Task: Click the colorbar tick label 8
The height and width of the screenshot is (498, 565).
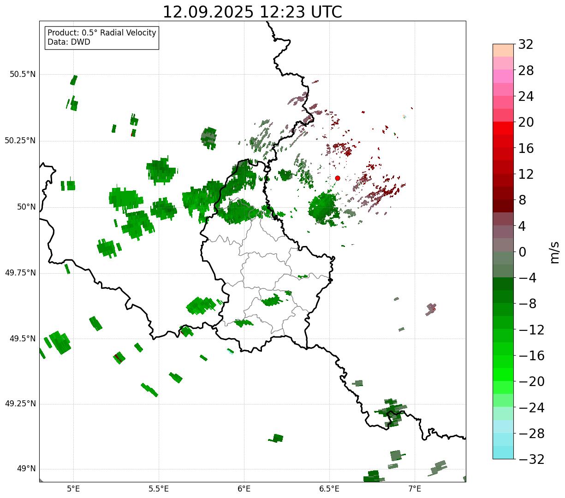Action: (x=523, y=200)
